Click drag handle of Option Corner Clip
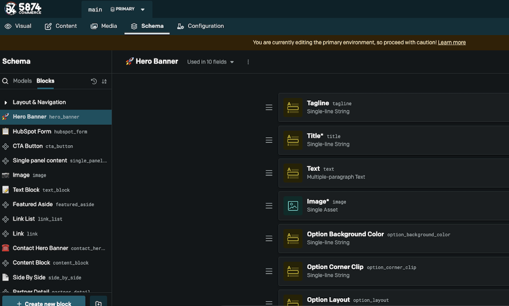Viewport: 509px width, 306px height. point(269,271)
